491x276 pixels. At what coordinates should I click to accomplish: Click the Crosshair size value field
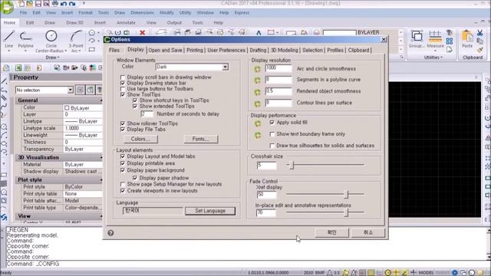[x=267, y=166]
